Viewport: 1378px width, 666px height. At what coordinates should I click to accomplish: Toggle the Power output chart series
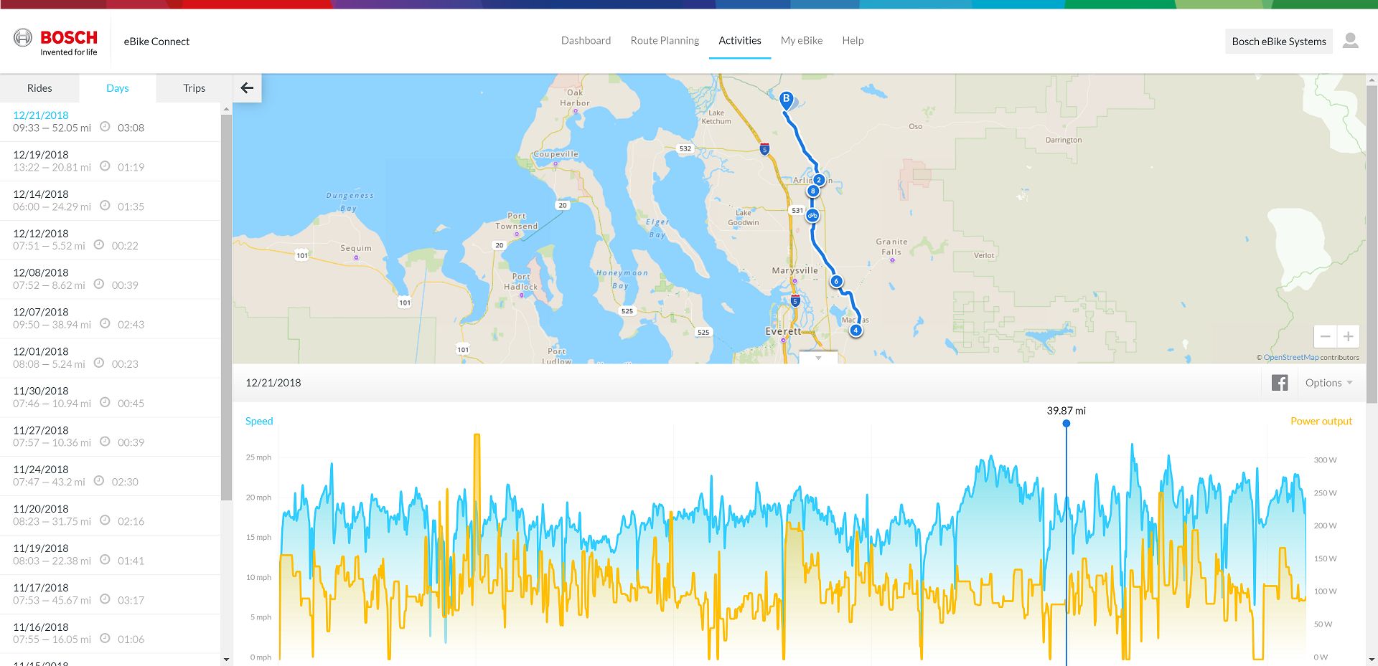tap(1321, 422)
